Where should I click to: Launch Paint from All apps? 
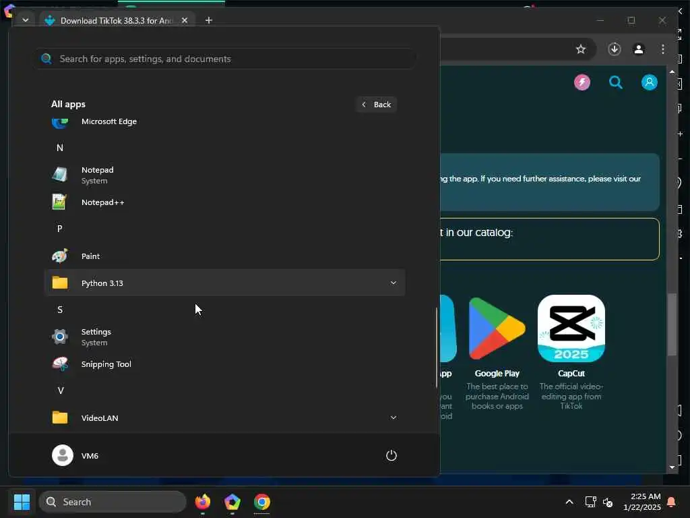[x=224, y=256]
